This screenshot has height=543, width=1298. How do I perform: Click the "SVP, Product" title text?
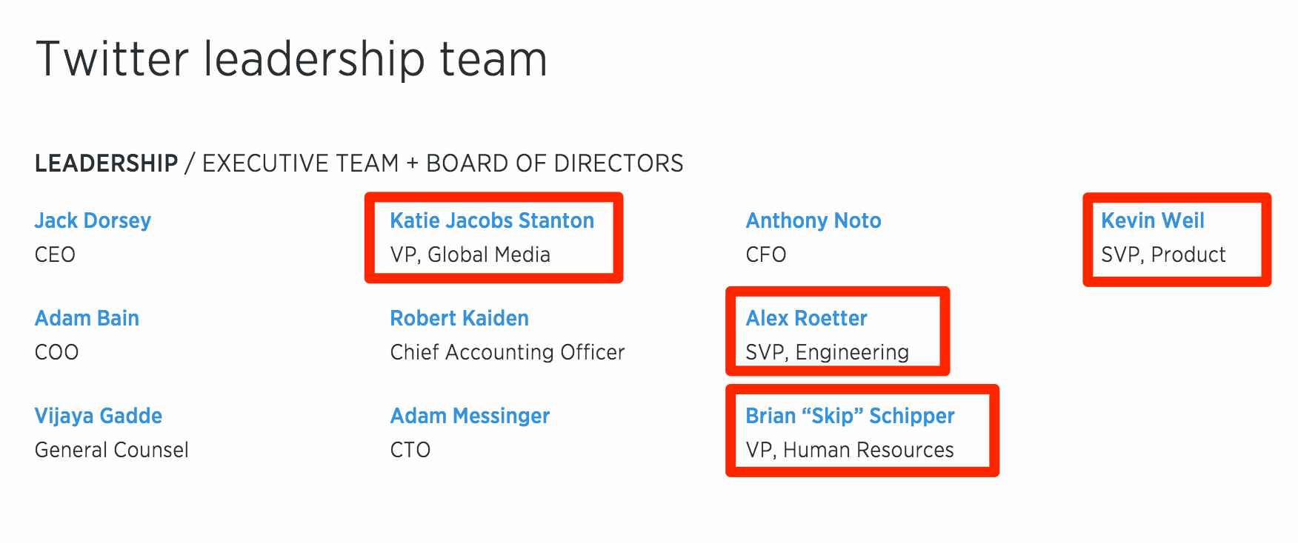pos(1163,254)
